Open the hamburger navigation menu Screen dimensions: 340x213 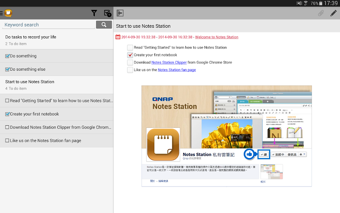click(x=1, y=13)
